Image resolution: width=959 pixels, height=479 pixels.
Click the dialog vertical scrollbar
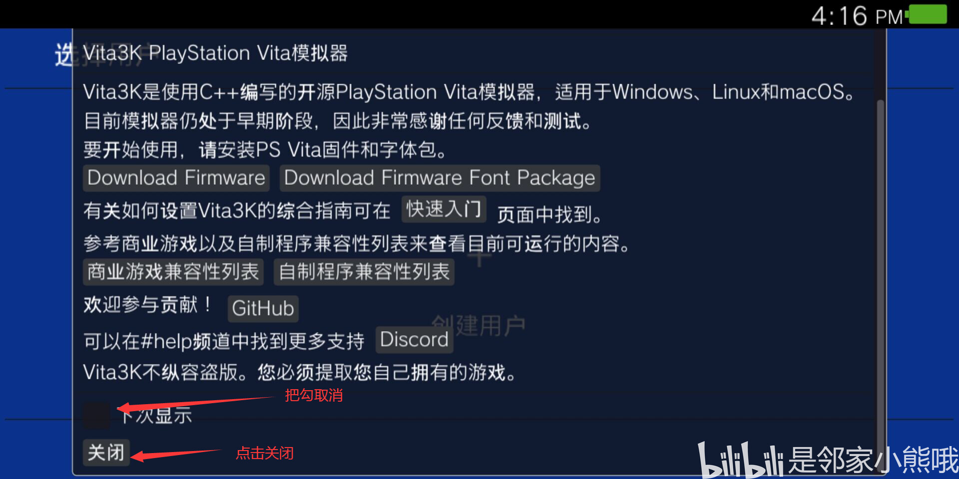[x=881, y=269]
